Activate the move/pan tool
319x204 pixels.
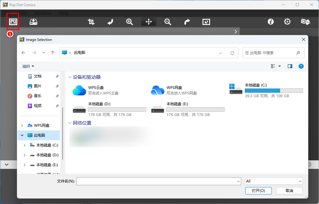tap(149, 22)
